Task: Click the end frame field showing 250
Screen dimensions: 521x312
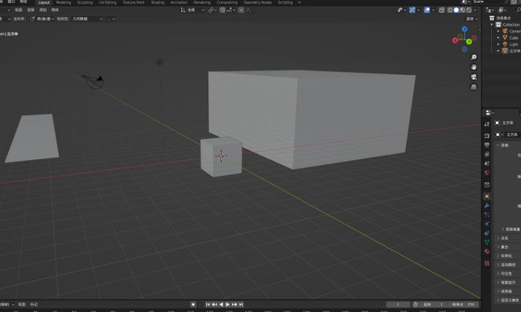Action: click(471, 304)
